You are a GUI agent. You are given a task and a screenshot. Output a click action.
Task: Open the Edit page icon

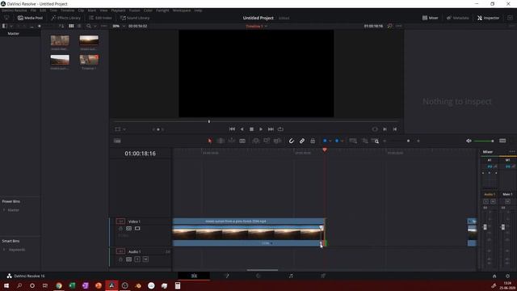pos(194,276)
